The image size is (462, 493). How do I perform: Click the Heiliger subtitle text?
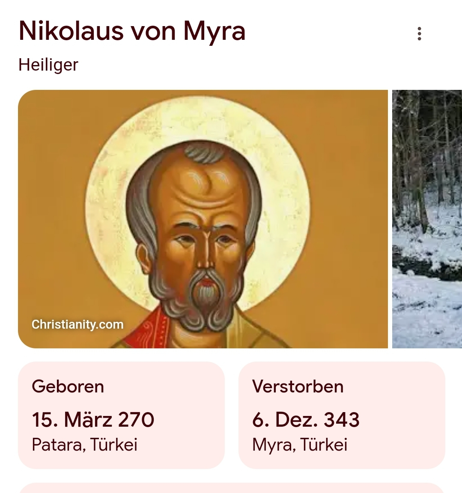pos(48,65)
